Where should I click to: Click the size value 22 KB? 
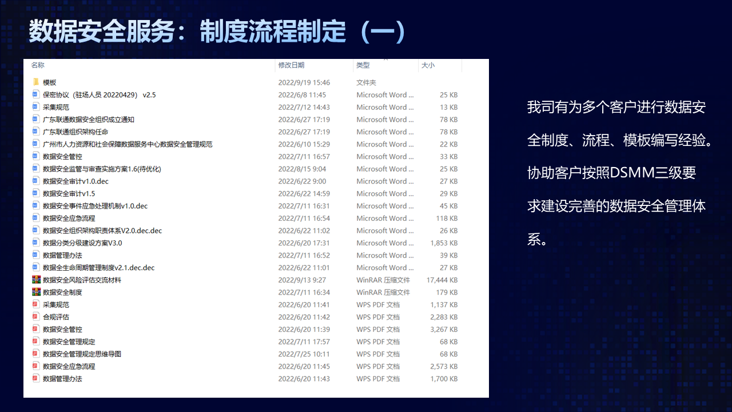point(449,144)
